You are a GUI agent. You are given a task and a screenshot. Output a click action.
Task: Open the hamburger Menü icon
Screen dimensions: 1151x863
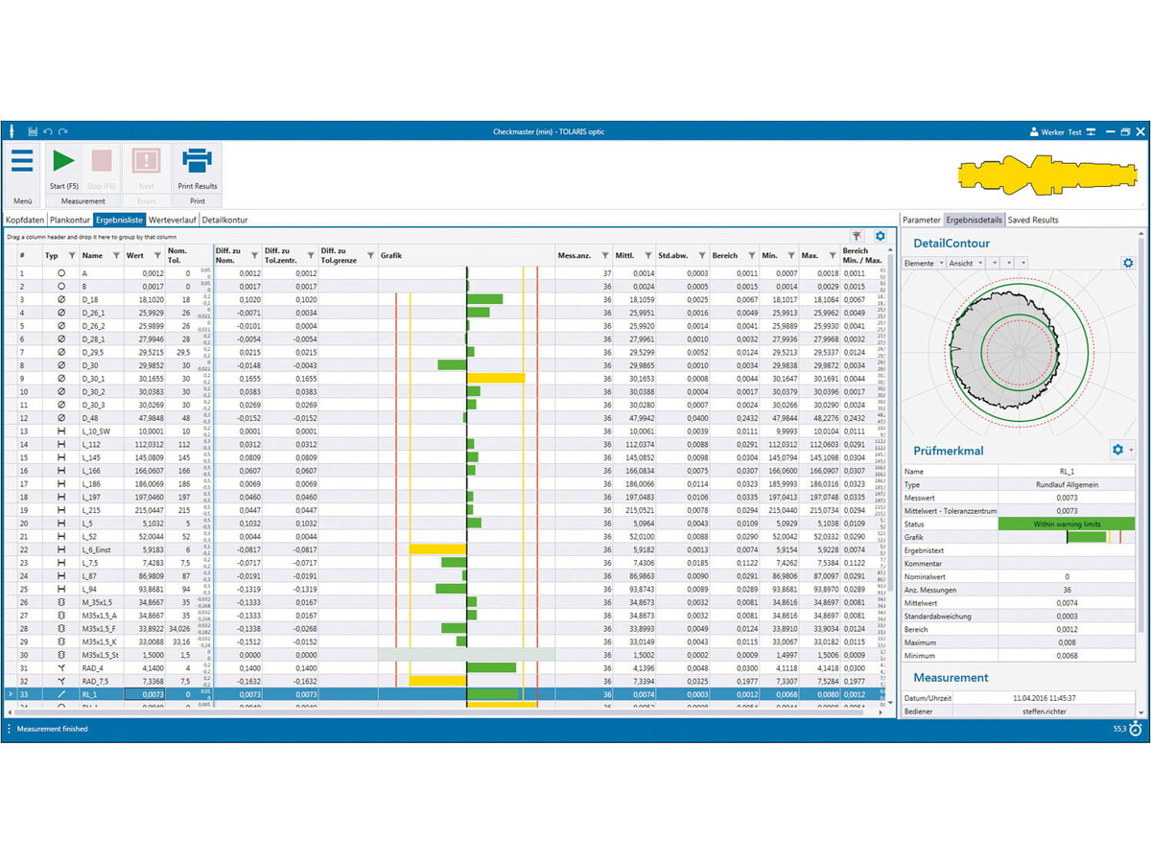point(22,161)
